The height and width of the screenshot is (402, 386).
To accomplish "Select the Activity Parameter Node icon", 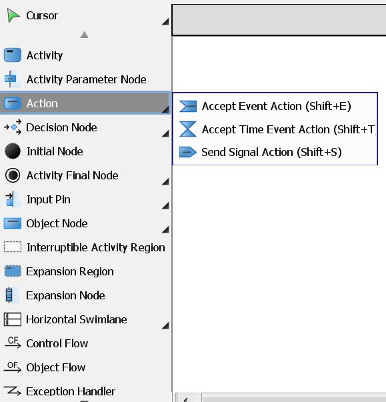I will tap(11, 79).
